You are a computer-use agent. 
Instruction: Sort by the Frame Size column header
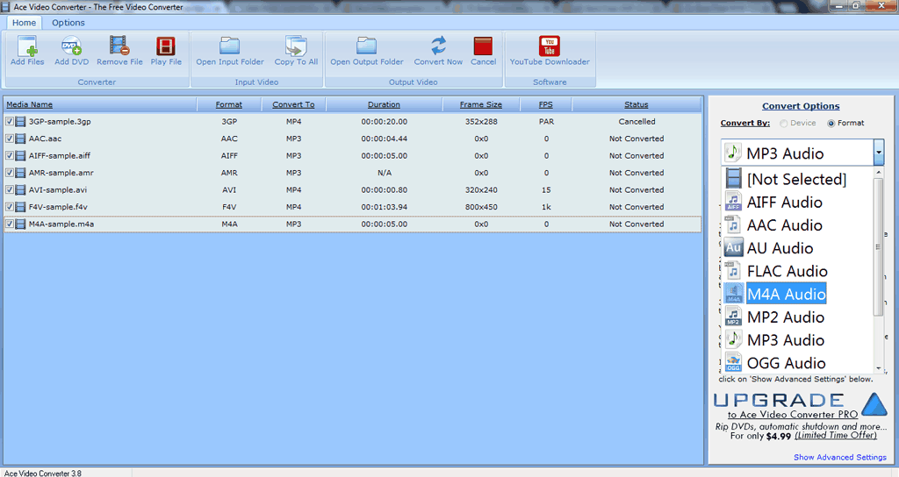(x=481, y=104)
